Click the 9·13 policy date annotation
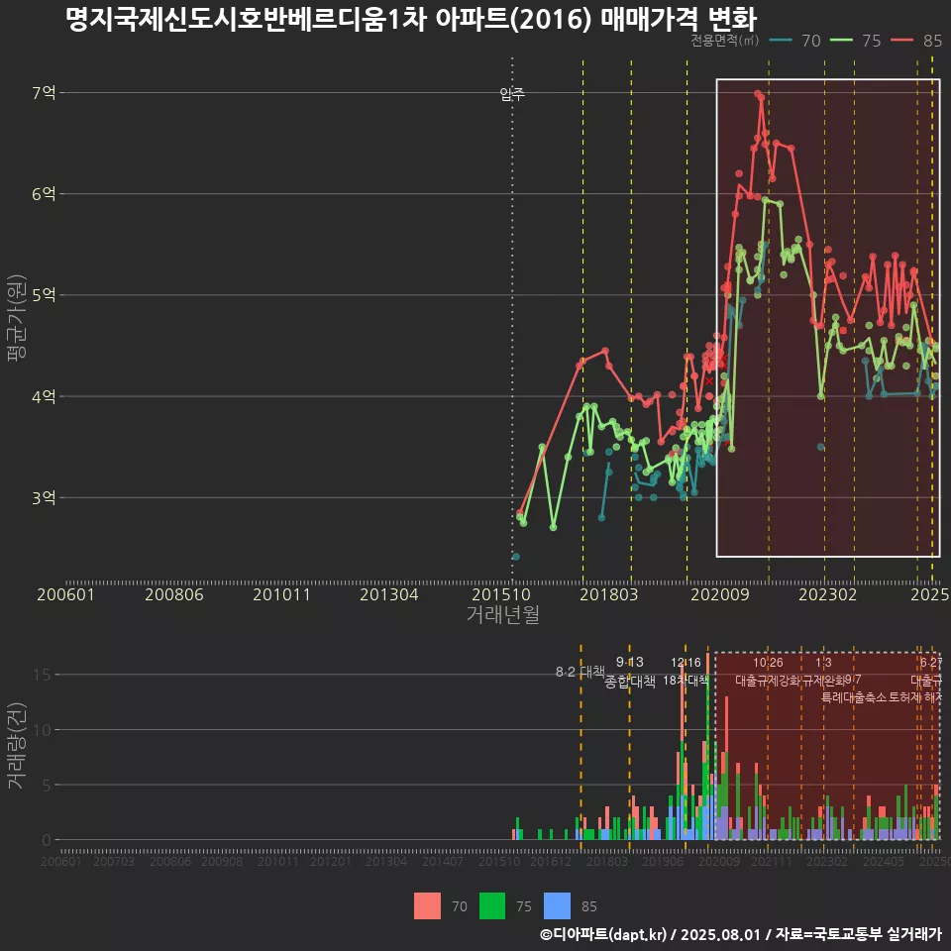 point(630,662)
